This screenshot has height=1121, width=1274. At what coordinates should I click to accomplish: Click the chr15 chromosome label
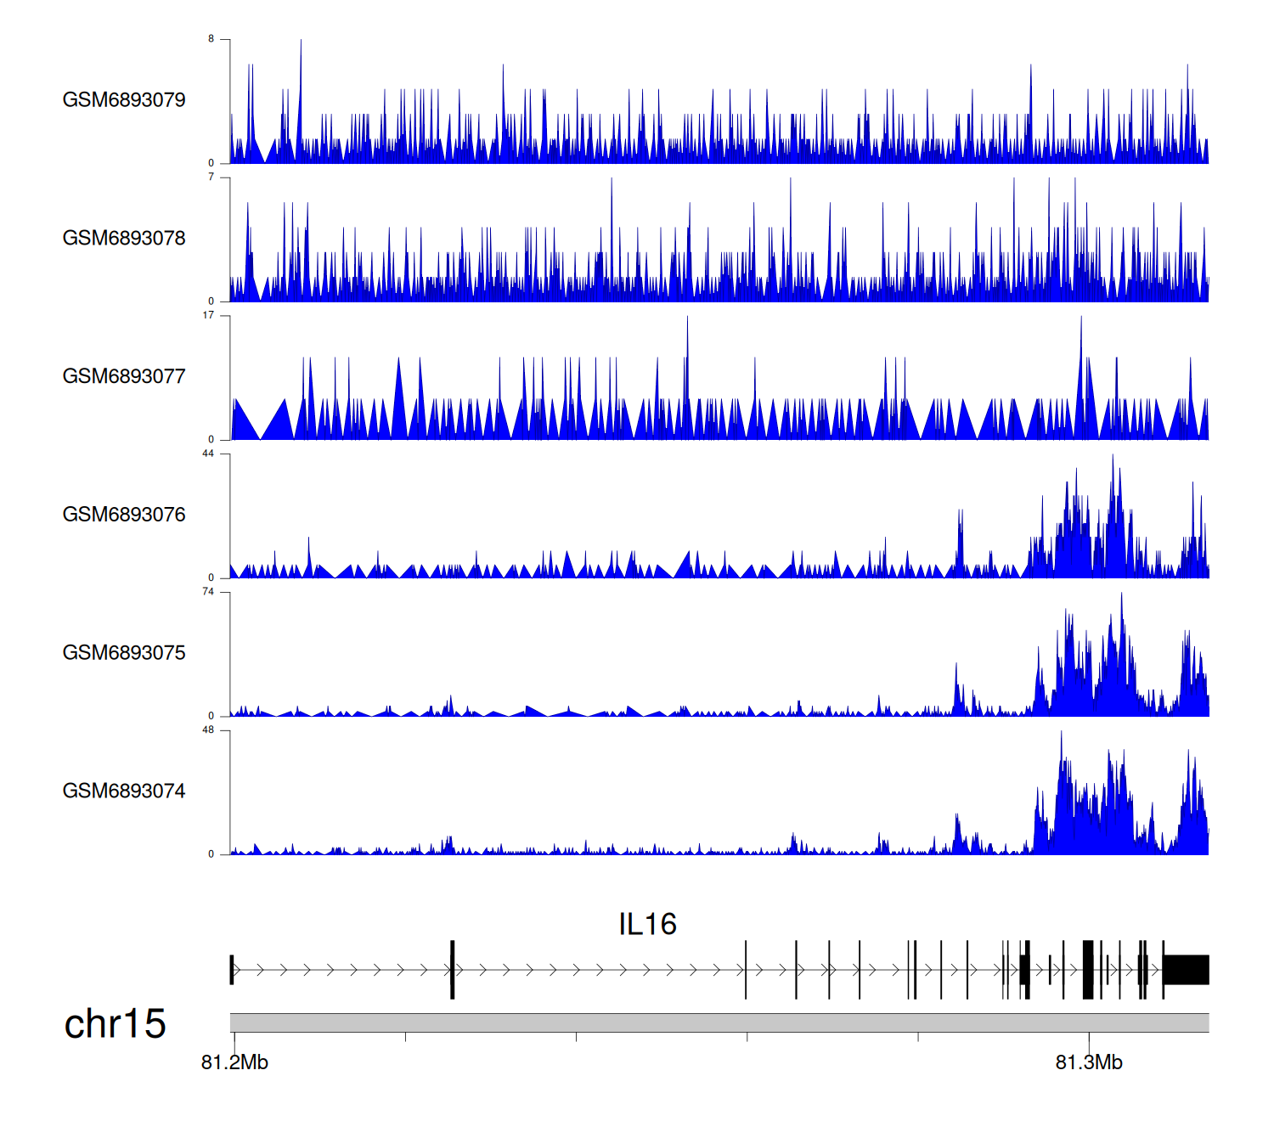(115, 1023)
